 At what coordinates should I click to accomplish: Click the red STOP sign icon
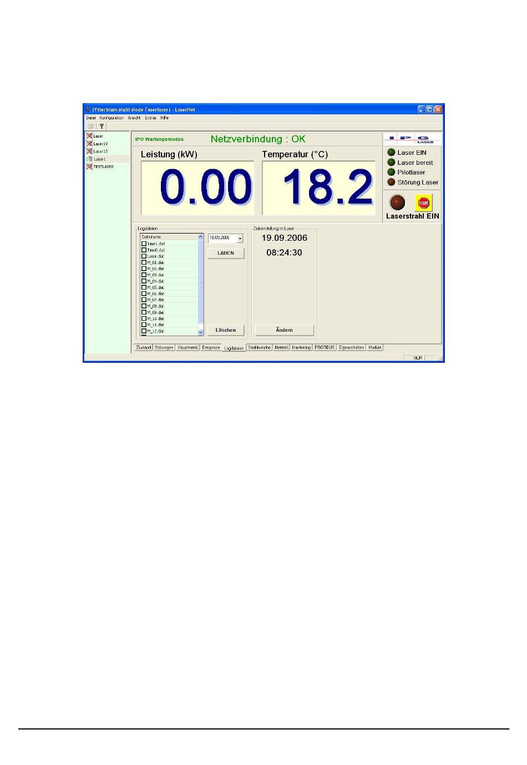click(x=423, y=203)
